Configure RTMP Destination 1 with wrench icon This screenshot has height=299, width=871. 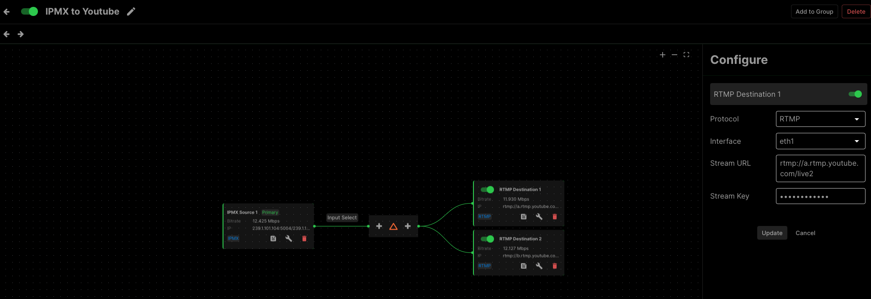pos(539,216)
